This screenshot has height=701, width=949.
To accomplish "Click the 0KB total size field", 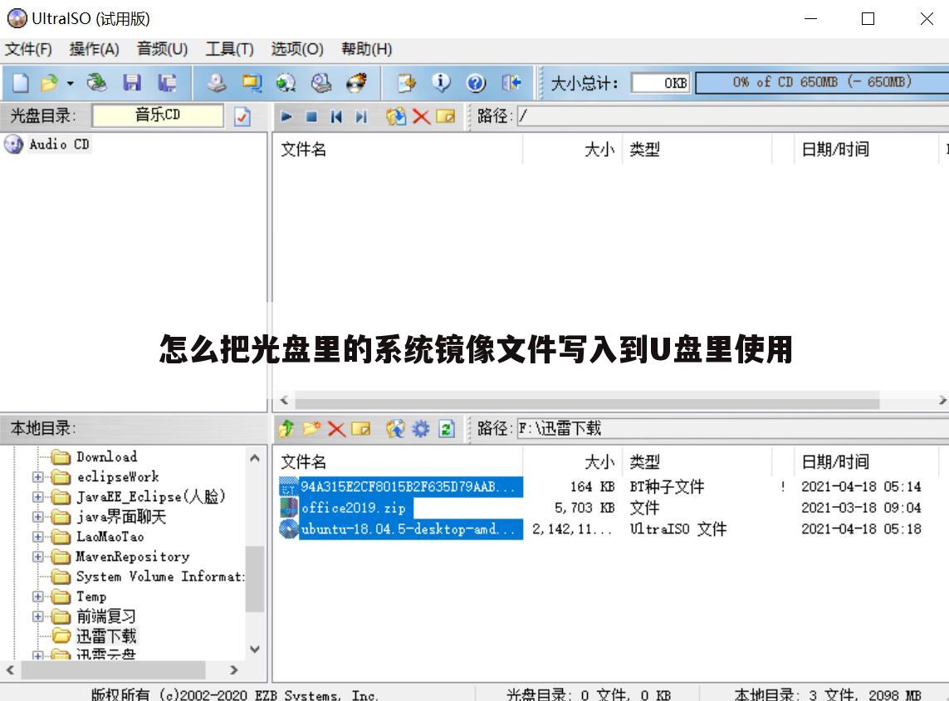I will (x=660, y=83).
